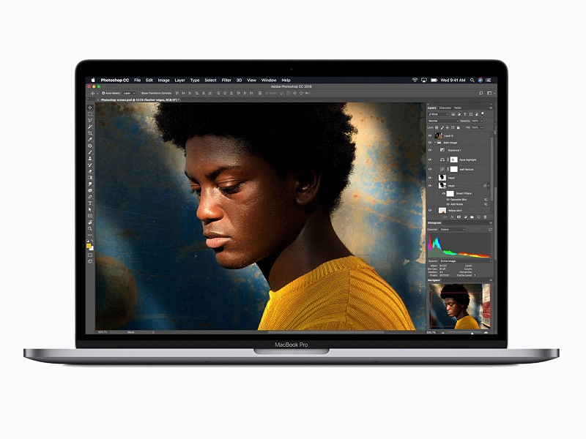
Task: Click the yellow foreground color swatch
Action: 89,246
